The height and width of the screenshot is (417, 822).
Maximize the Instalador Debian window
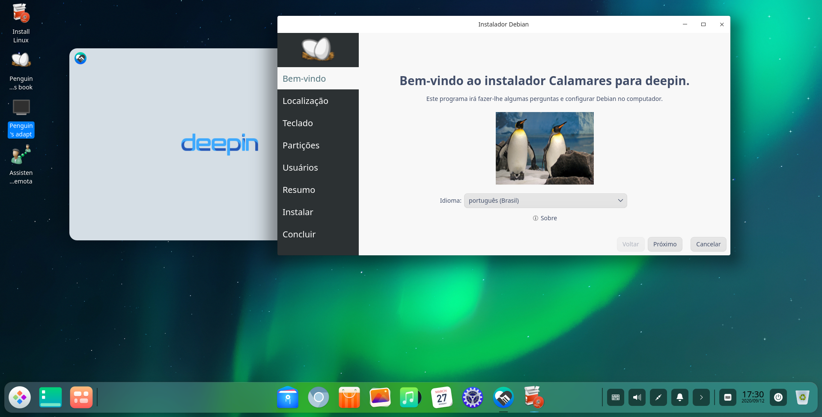click(703, 24)
